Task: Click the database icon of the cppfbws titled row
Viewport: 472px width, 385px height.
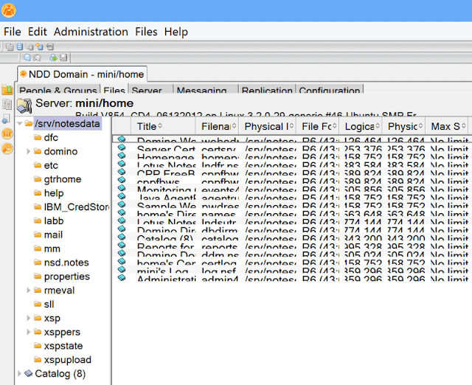Action: click(121, 180)
